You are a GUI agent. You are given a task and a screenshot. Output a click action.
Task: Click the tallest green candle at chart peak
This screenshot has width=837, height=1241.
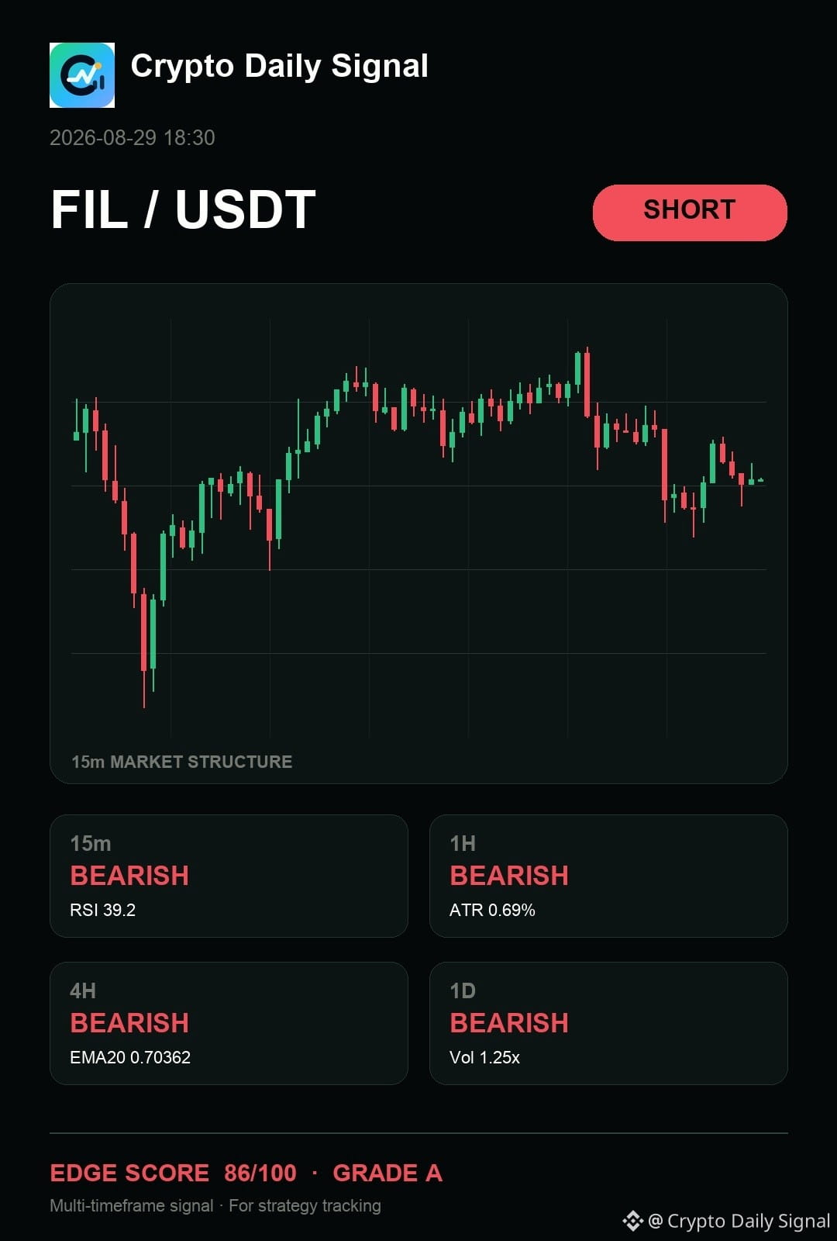pos(578,369)
